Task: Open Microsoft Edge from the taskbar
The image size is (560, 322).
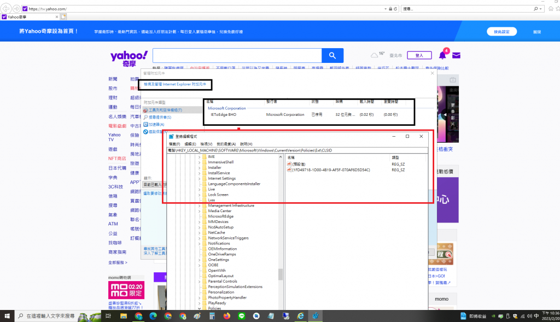Action: pyautogui.click(x=153, y=316)
